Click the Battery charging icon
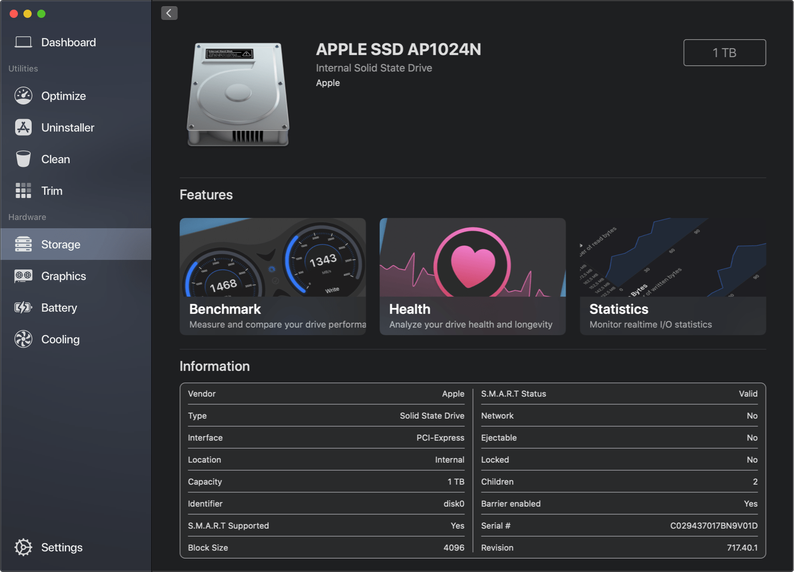Image resolution: width=794 pixels, height=572 pixels. pos(23,308)
